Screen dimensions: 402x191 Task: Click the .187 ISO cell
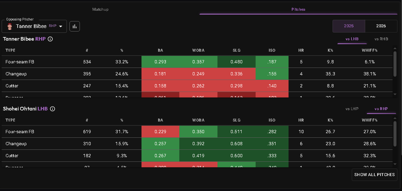[272, 62]
